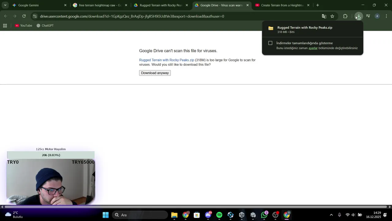Click the scrollbar left arrow
The height and width of the screenshot is (221, 392).
coord(2,207)
